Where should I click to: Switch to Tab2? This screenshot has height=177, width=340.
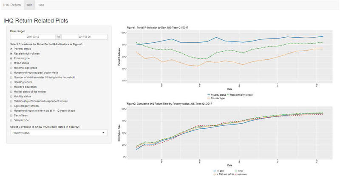41,4
